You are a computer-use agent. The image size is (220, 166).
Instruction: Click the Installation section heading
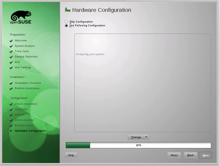pos(17,77)
